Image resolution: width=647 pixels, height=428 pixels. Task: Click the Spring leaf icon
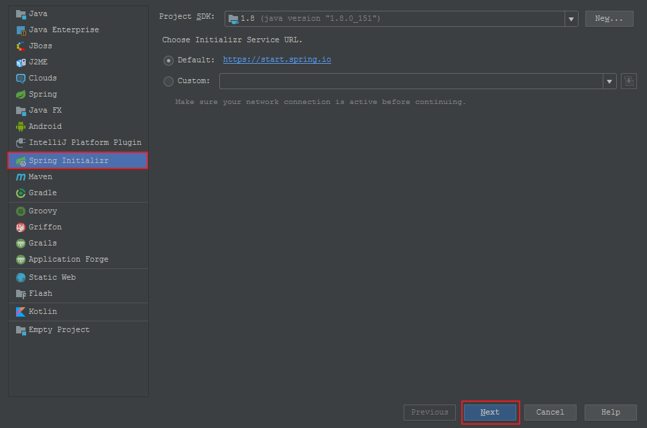click(x=21, y=95)
